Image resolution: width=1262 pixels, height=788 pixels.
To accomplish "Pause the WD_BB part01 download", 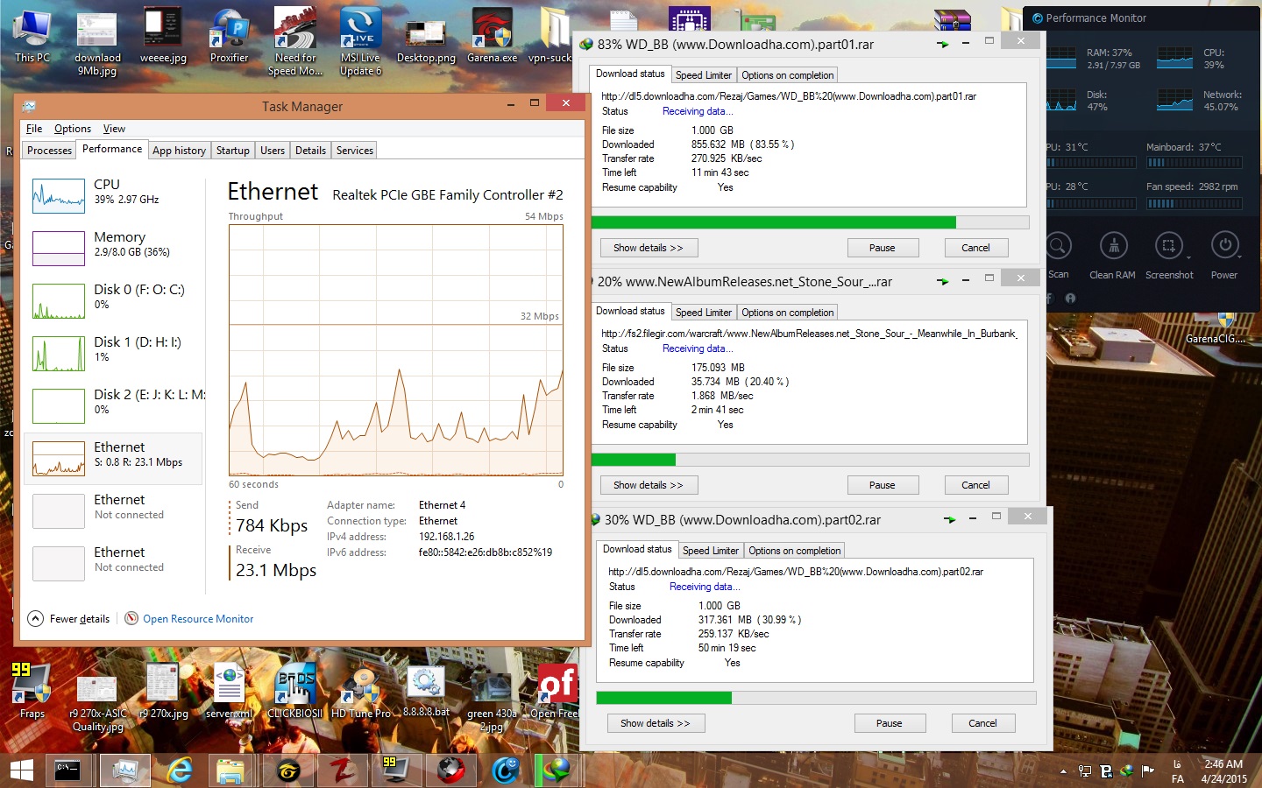I will [x=883, y=248].
